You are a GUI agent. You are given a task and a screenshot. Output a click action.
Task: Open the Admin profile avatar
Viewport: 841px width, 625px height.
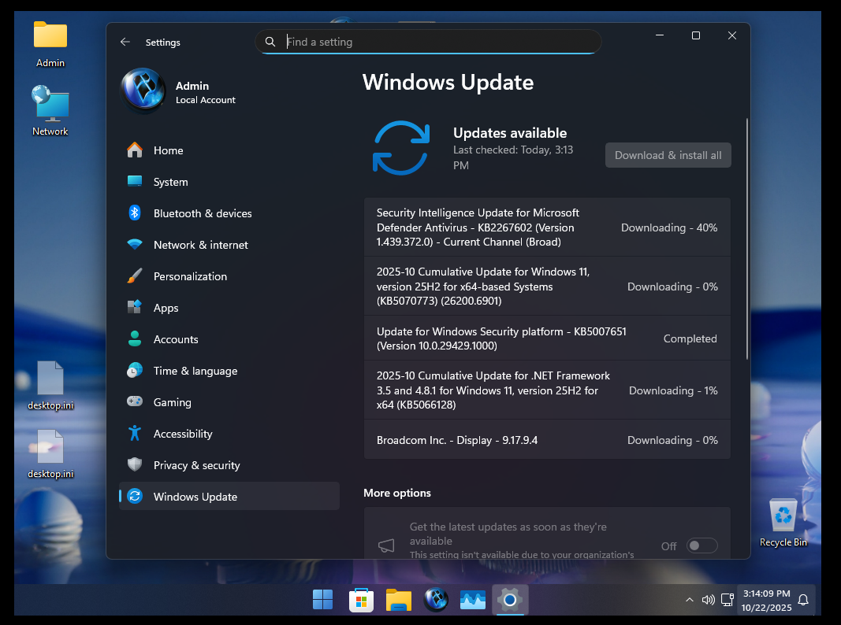point(143,91)
